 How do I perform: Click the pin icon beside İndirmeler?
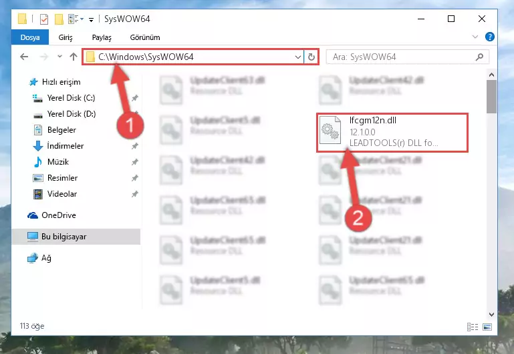(x=135, y=146)
